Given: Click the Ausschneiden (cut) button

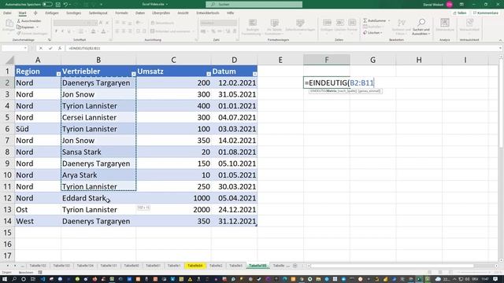Looking at the screenshot, I should point(29,21).
